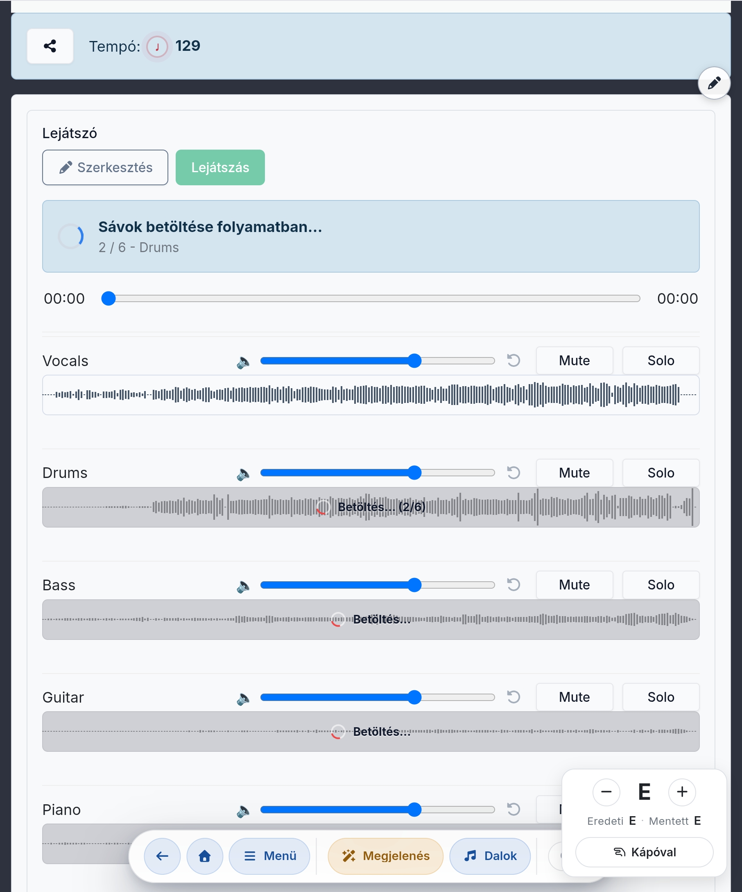The image size is (742, 892).
Task: Go to home with the house icon
Action: click(x=204, y=856)
